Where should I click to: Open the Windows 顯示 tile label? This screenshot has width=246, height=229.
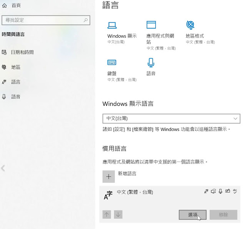click(x=122, y=36)
